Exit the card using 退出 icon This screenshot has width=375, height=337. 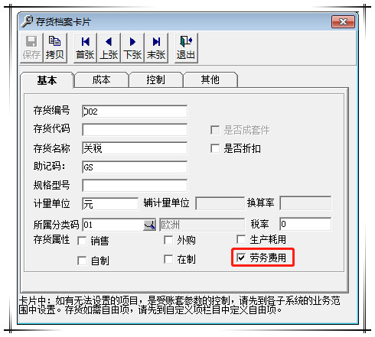click(x=186, y=47)
